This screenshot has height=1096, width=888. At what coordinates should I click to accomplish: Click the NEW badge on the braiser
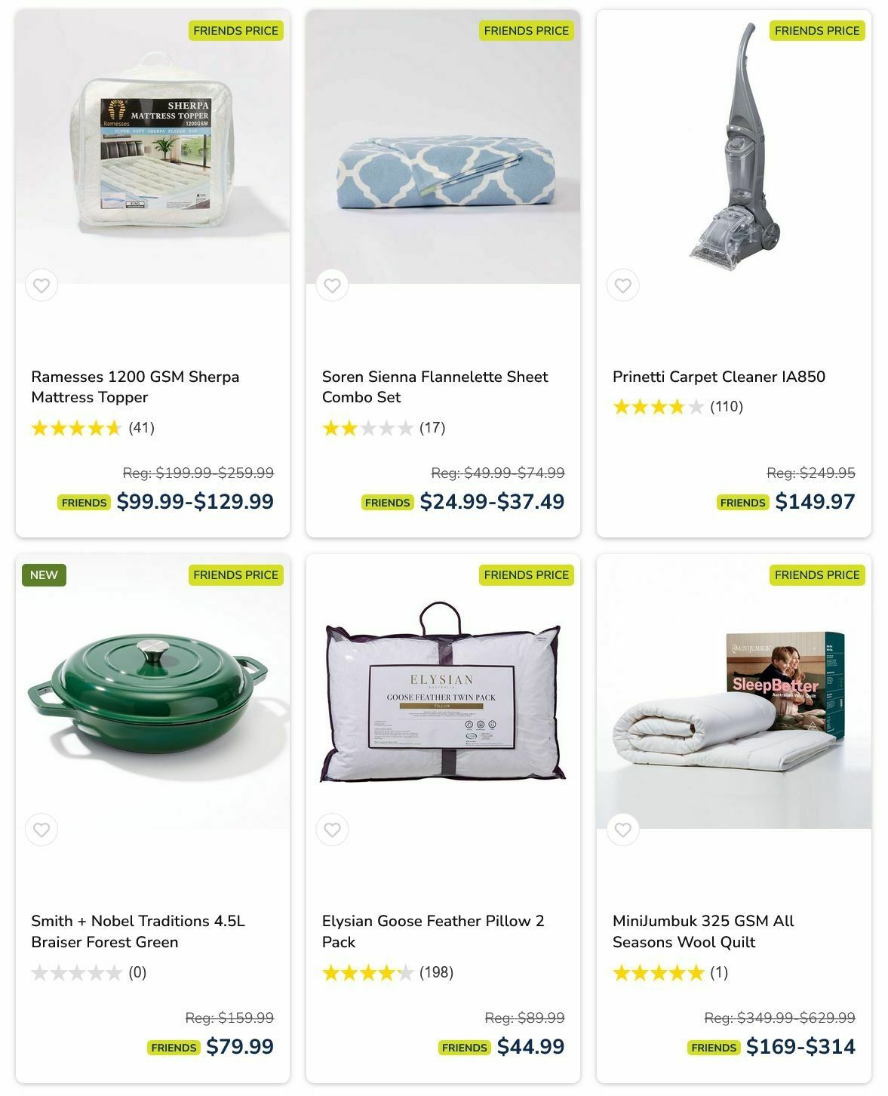[x=44, y=574]
